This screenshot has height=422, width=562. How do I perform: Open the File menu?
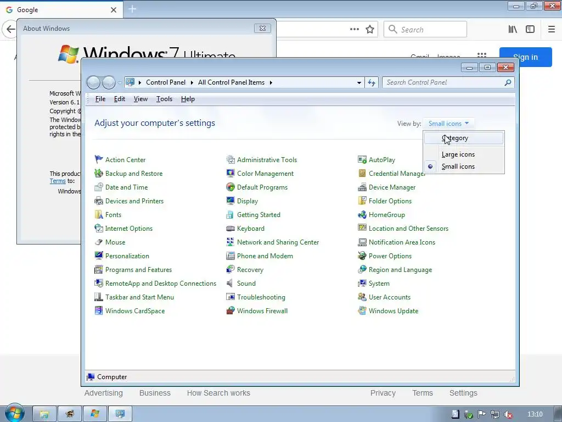click(100, 99)
